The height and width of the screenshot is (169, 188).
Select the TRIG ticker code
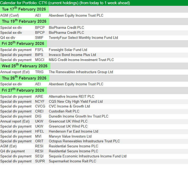tap(39, 72)
